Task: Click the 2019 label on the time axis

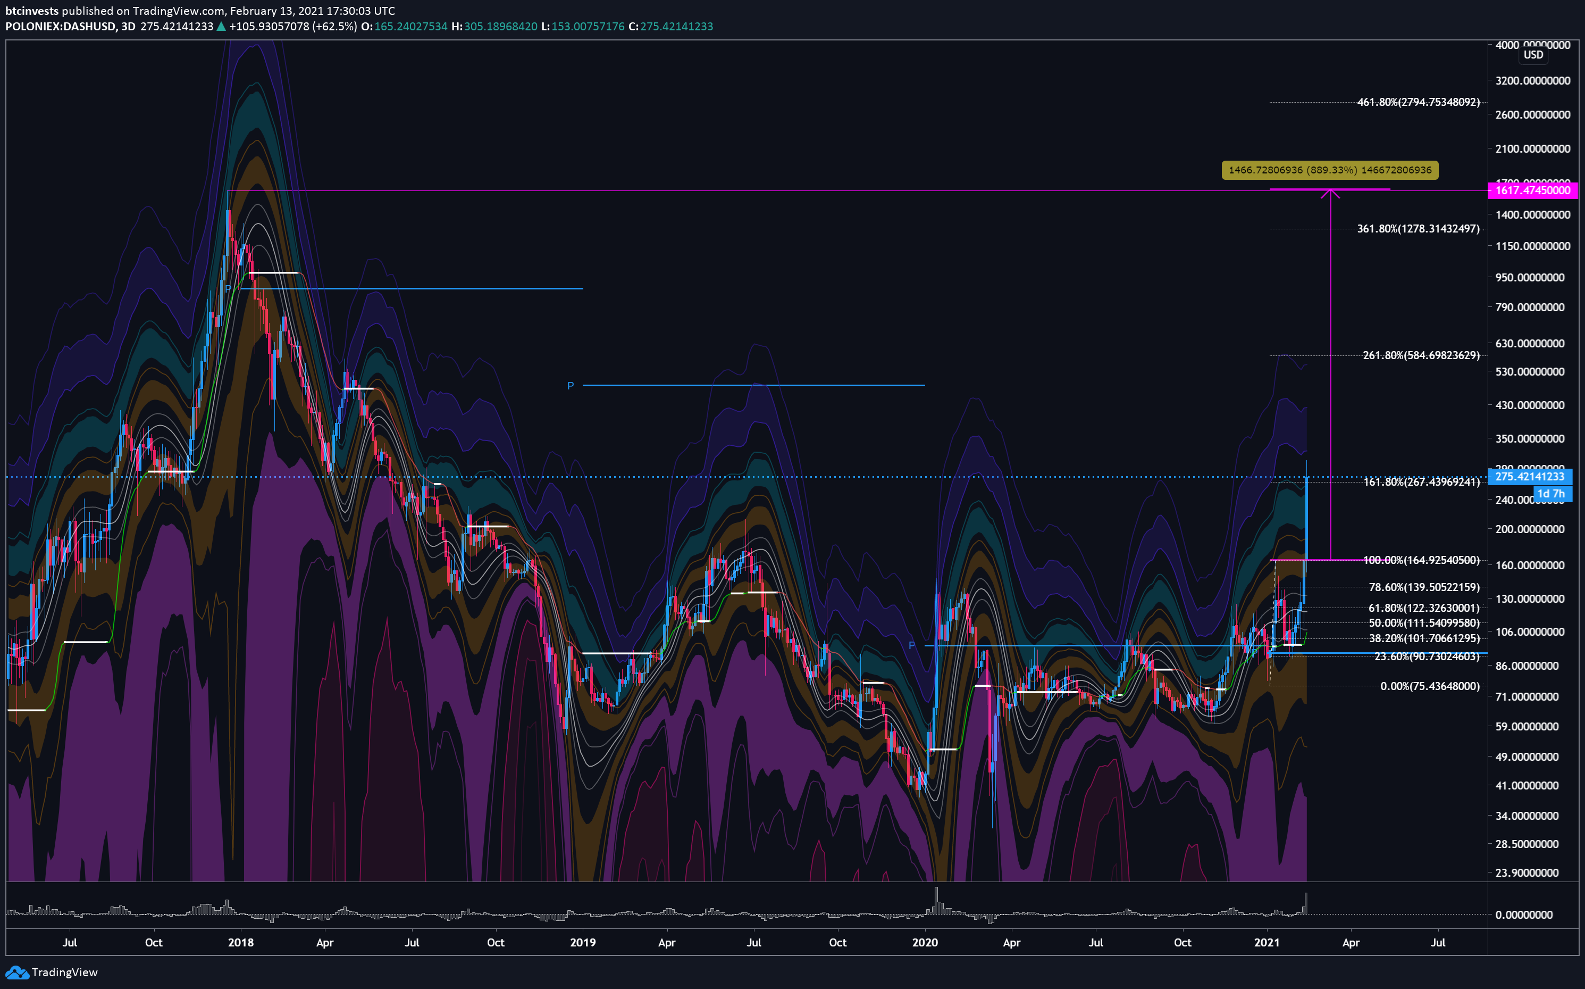Action: (x=583, y=943)
